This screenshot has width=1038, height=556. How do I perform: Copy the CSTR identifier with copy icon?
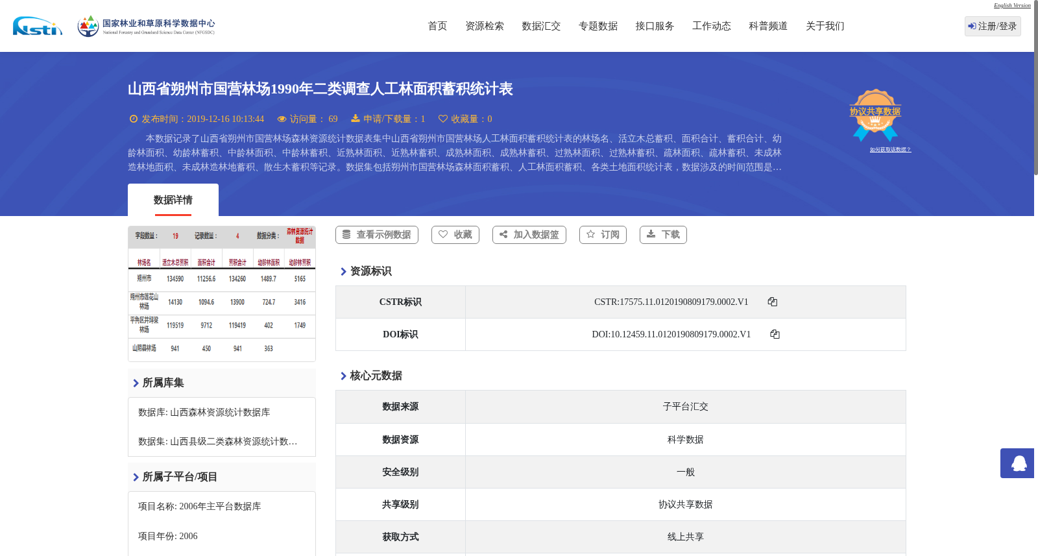[773, 302]
